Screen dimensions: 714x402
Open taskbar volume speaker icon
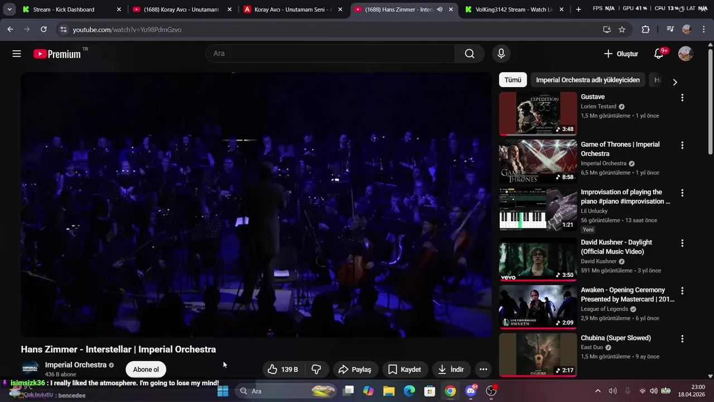click(x=654, y=391)
